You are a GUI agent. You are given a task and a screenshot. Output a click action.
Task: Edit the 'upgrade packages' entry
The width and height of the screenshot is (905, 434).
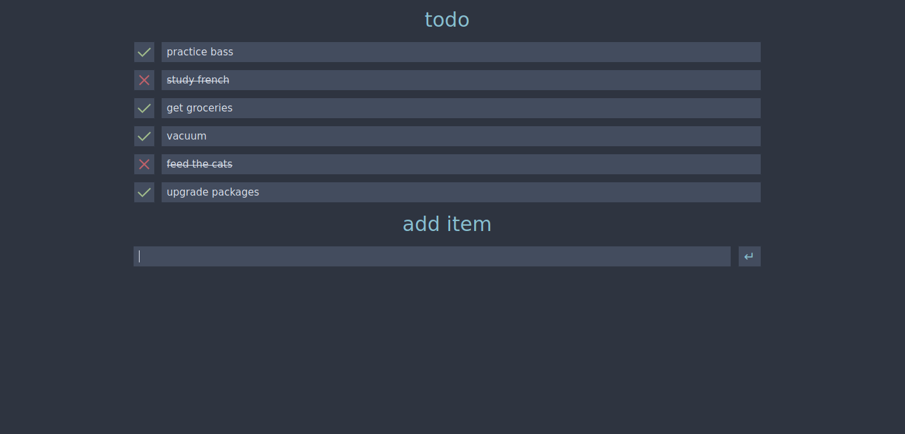461,192
